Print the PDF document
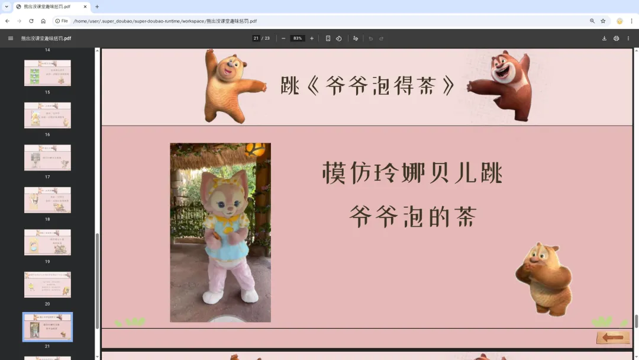The width and height of the screenshot is (639, 360). click(x=616, y=38)
